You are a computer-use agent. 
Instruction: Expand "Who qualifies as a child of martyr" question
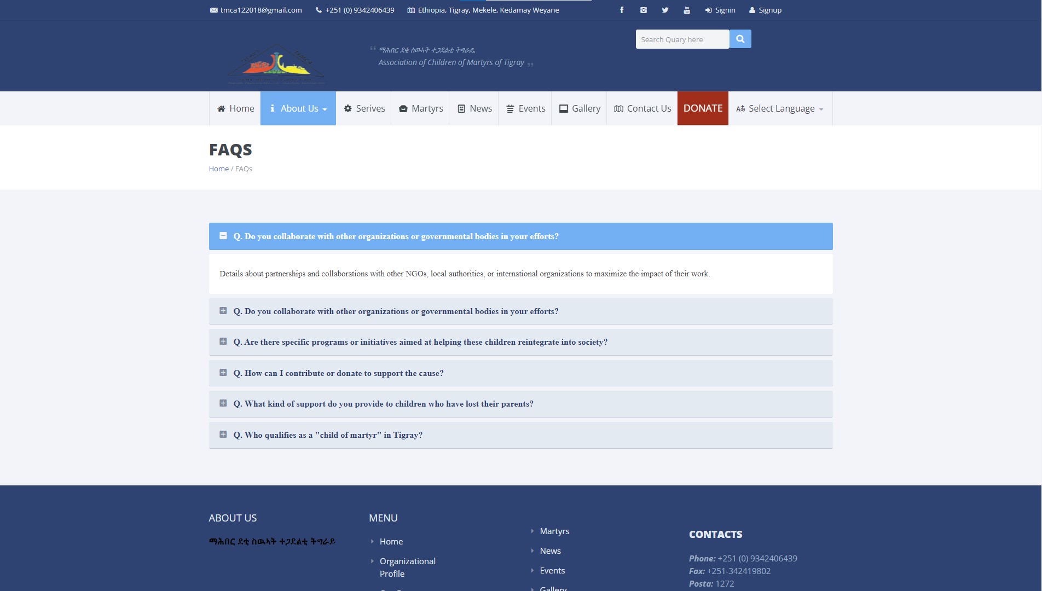[x=328, y=435]
